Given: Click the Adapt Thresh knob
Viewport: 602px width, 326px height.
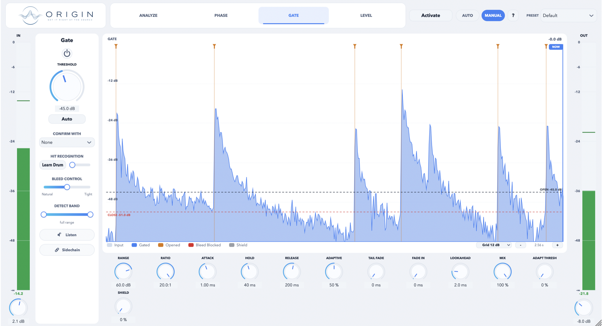Looking at the screenshot, I should [x=545, y=271].
